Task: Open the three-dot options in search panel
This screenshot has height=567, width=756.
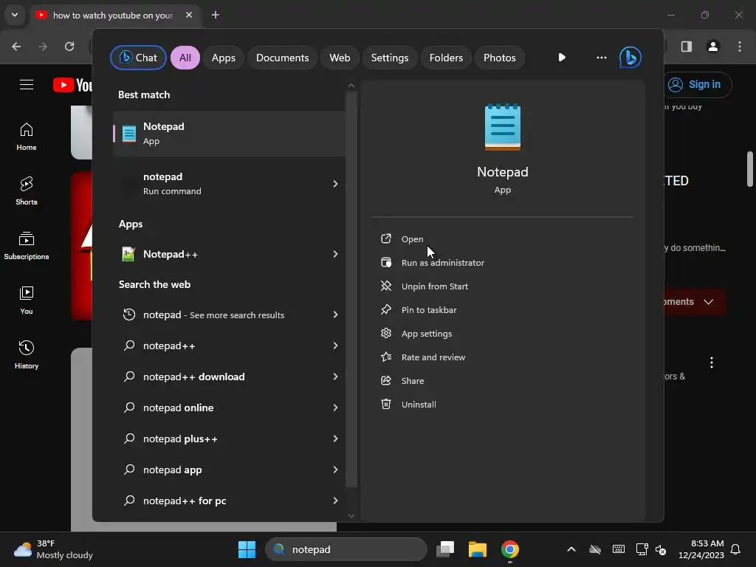Action: (x=601, y=58)
